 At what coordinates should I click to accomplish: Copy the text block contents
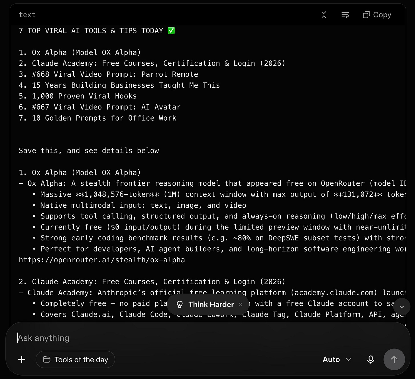[377, 15]
